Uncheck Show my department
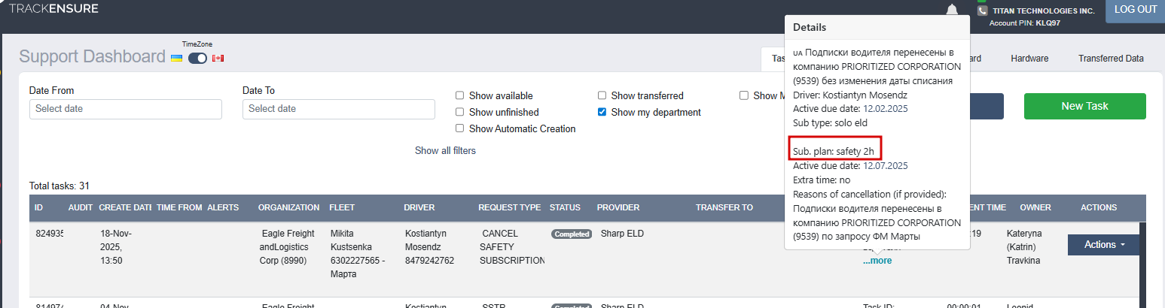The height and width of the screenshot is (308, 1165). click(x=602, y=113)
